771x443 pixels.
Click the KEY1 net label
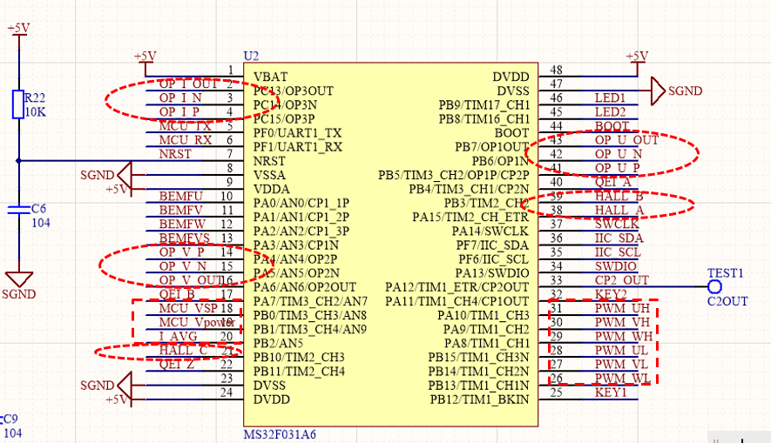pos(611,393)
